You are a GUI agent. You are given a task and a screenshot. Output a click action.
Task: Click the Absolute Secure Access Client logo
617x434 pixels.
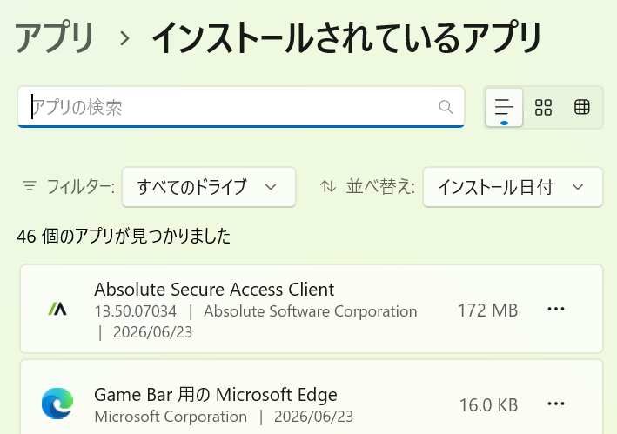pyautogui.click(x=57, y=310)
